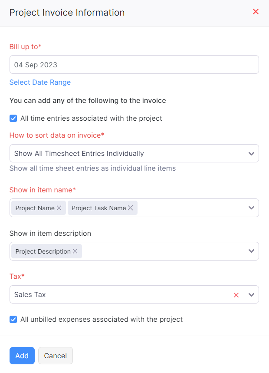The width and height of the screenshot is (269, 373).
Task: Open Select Date Range
Action: (40, 82)
